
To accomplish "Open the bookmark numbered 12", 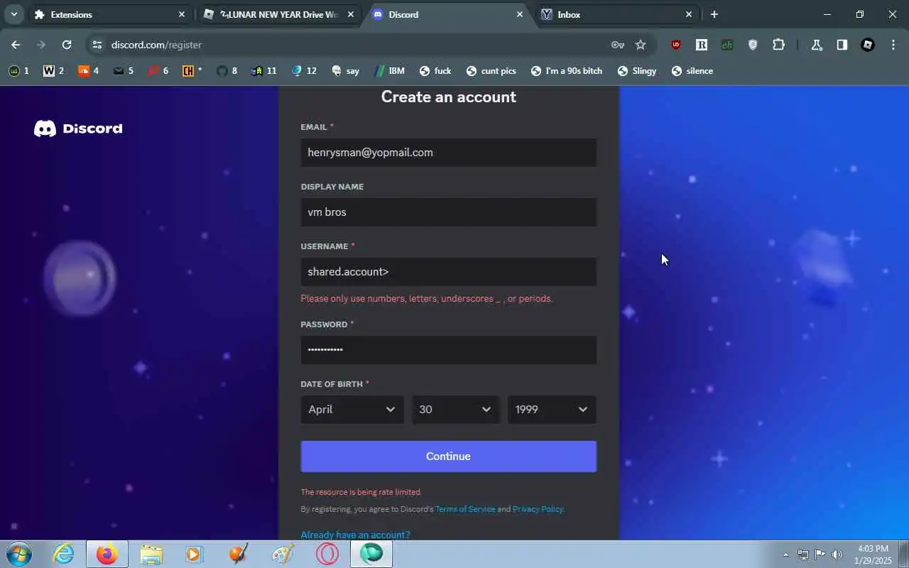I will 304,71.
